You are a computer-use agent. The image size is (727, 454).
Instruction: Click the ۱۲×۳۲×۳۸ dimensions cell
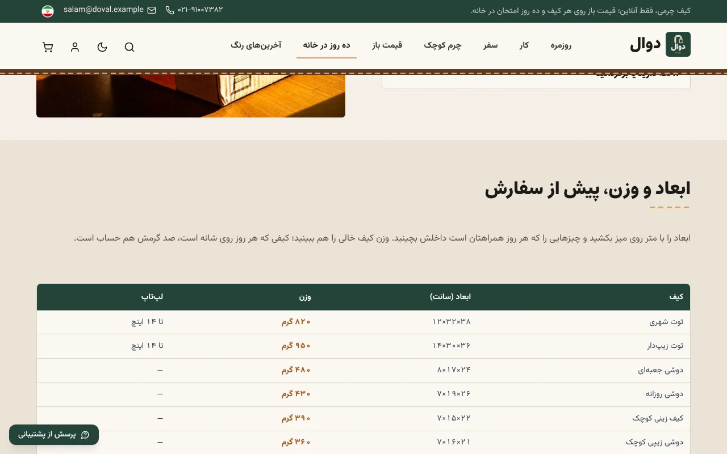pyautogui.click(x=452, y=322)
